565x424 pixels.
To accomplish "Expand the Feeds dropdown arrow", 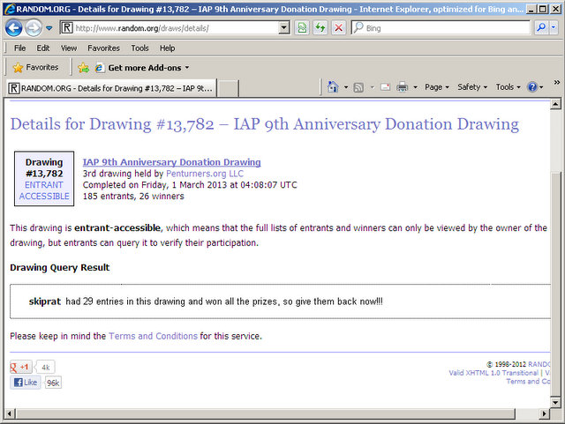I will point(373,87).
